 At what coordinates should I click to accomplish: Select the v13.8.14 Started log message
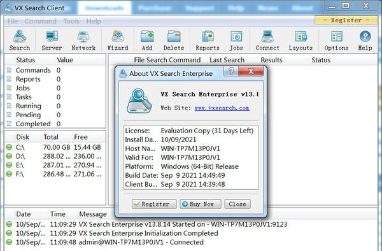[183, 224]
